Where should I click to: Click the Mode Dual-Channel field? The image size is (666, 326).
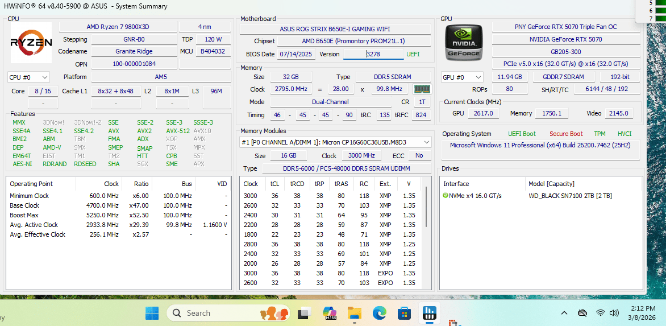tap(331, 102)
